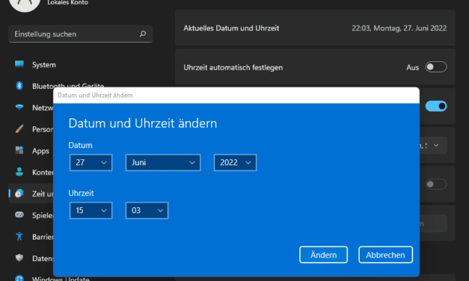Click the Datum und Uhrzeit ändern heading
This screenshot has width=469, height=281.
tap(143, 123)
